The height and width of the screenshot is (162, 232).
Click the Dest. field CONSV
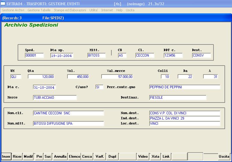click(x=202, y=55)
